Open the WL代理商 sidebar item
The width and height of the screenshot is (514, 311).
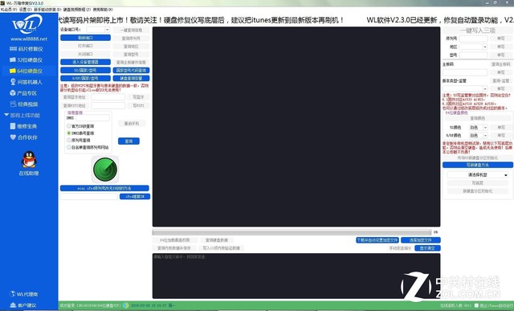23,294
